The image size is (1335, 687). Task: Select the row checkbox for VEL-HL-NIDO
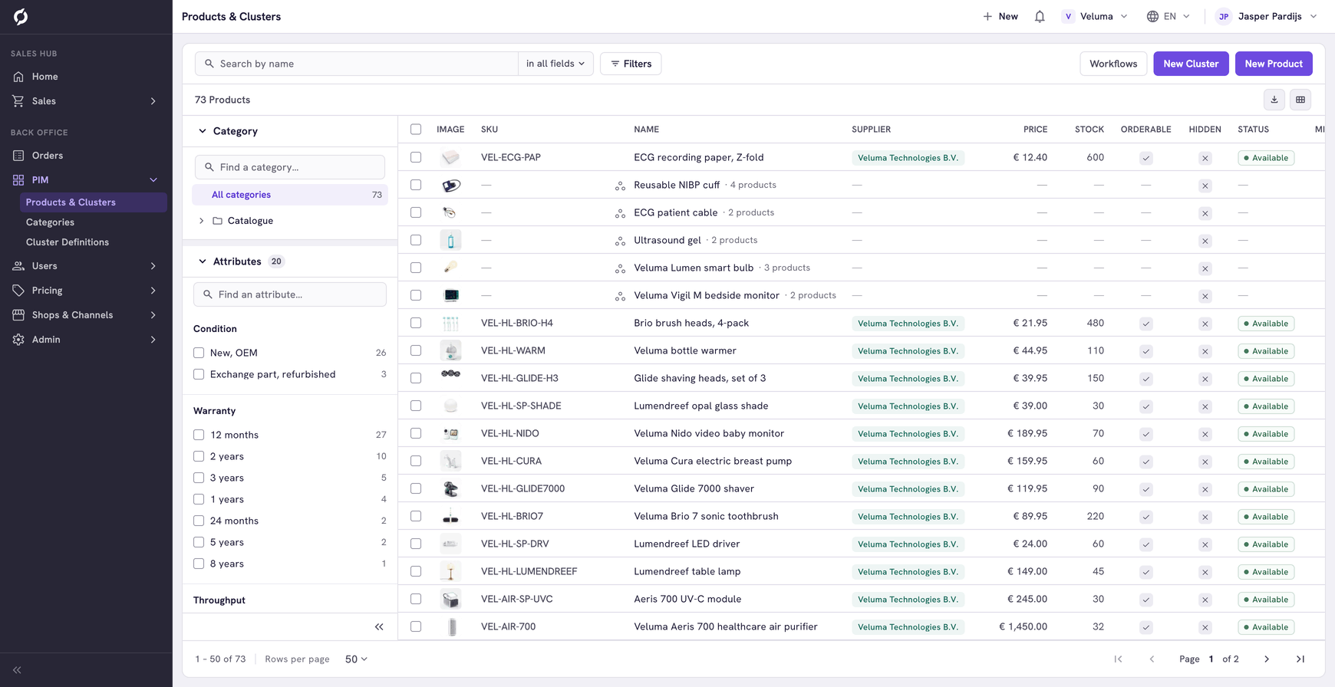point(416,433)
